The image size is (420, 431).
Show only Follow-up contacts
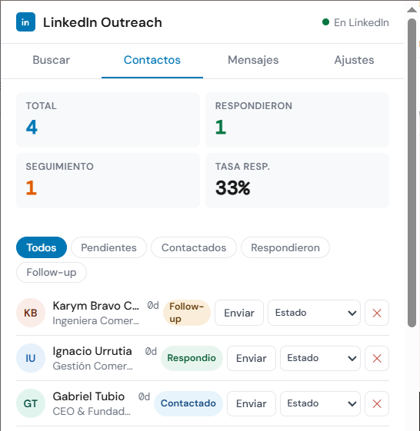(x=52, y=273)
